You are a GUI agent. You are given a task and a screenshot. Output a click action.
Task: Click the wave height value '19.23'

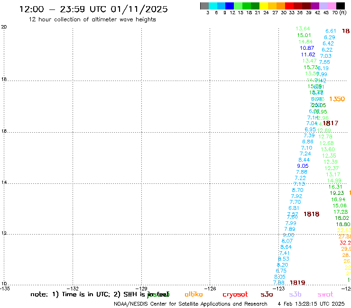337,193
